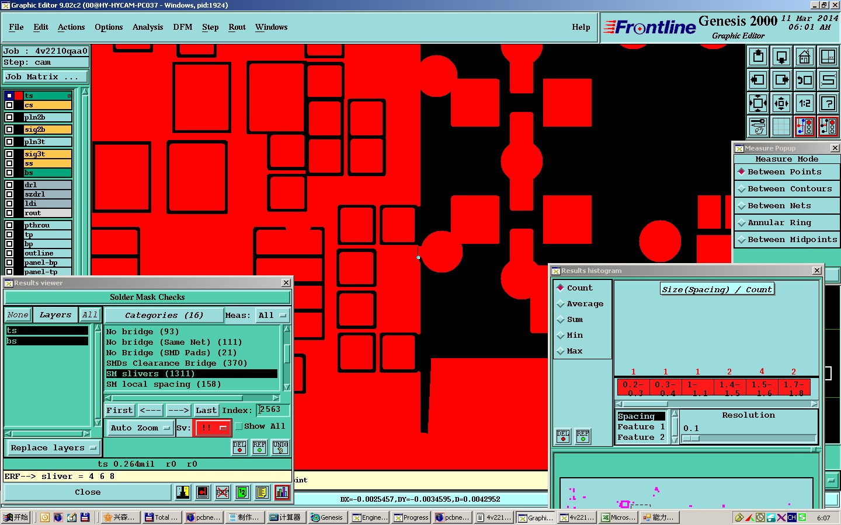
Task: Click the Index input field
Action: pos(273,410)
